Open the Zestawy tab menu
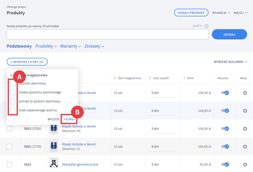The width and height of the screenshot is (253, 172). (94, 46)
